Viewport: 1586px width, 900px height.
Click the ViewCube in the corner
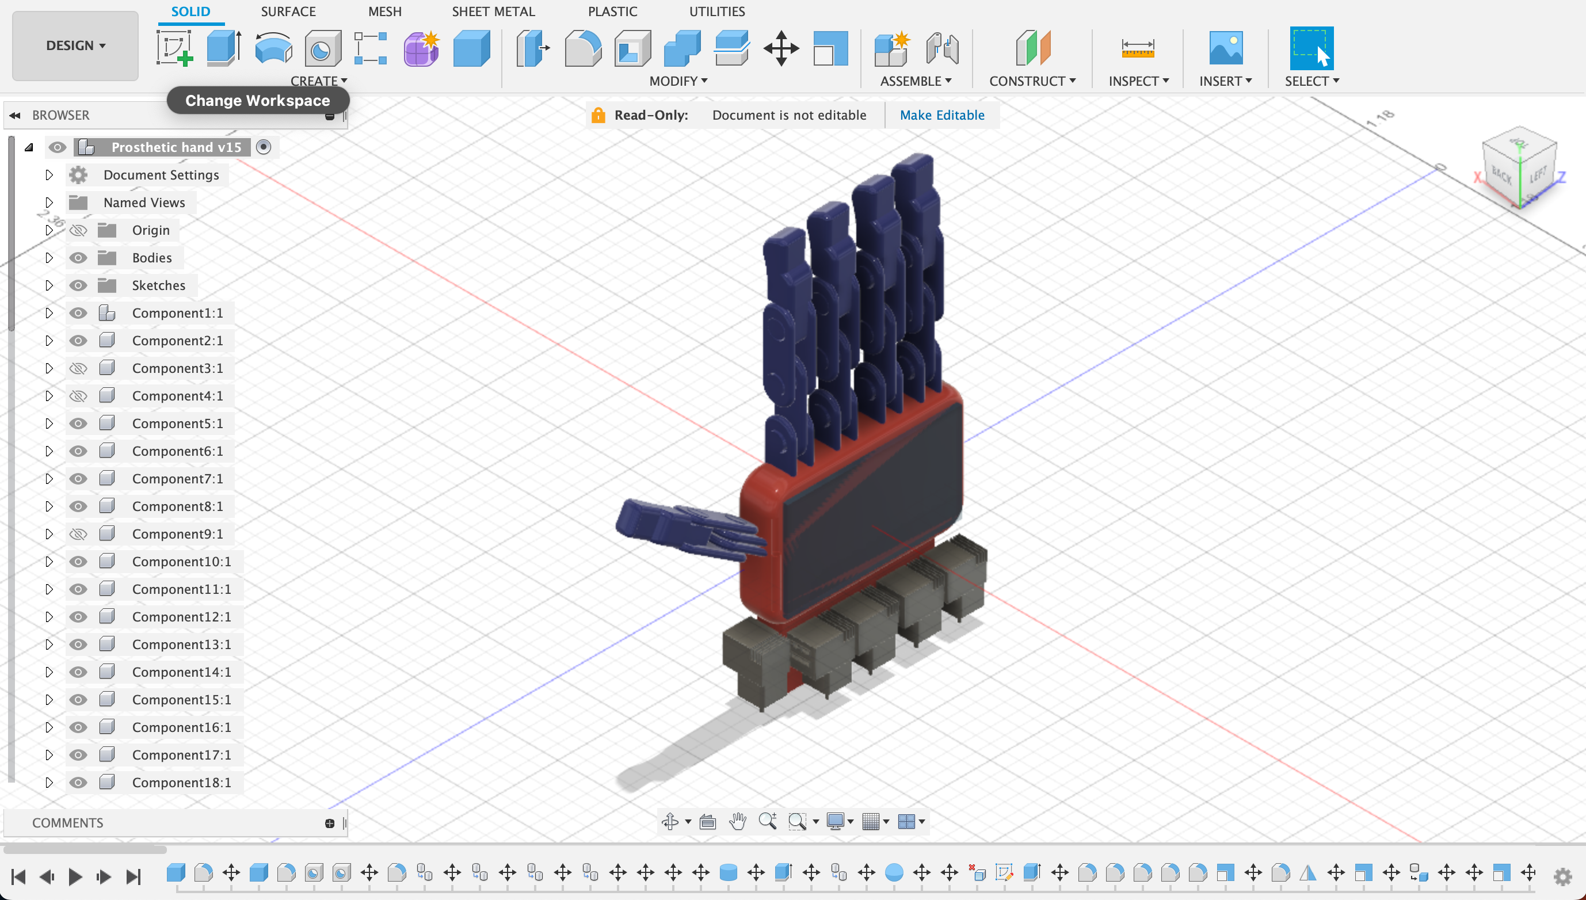tap(1519, 168)
